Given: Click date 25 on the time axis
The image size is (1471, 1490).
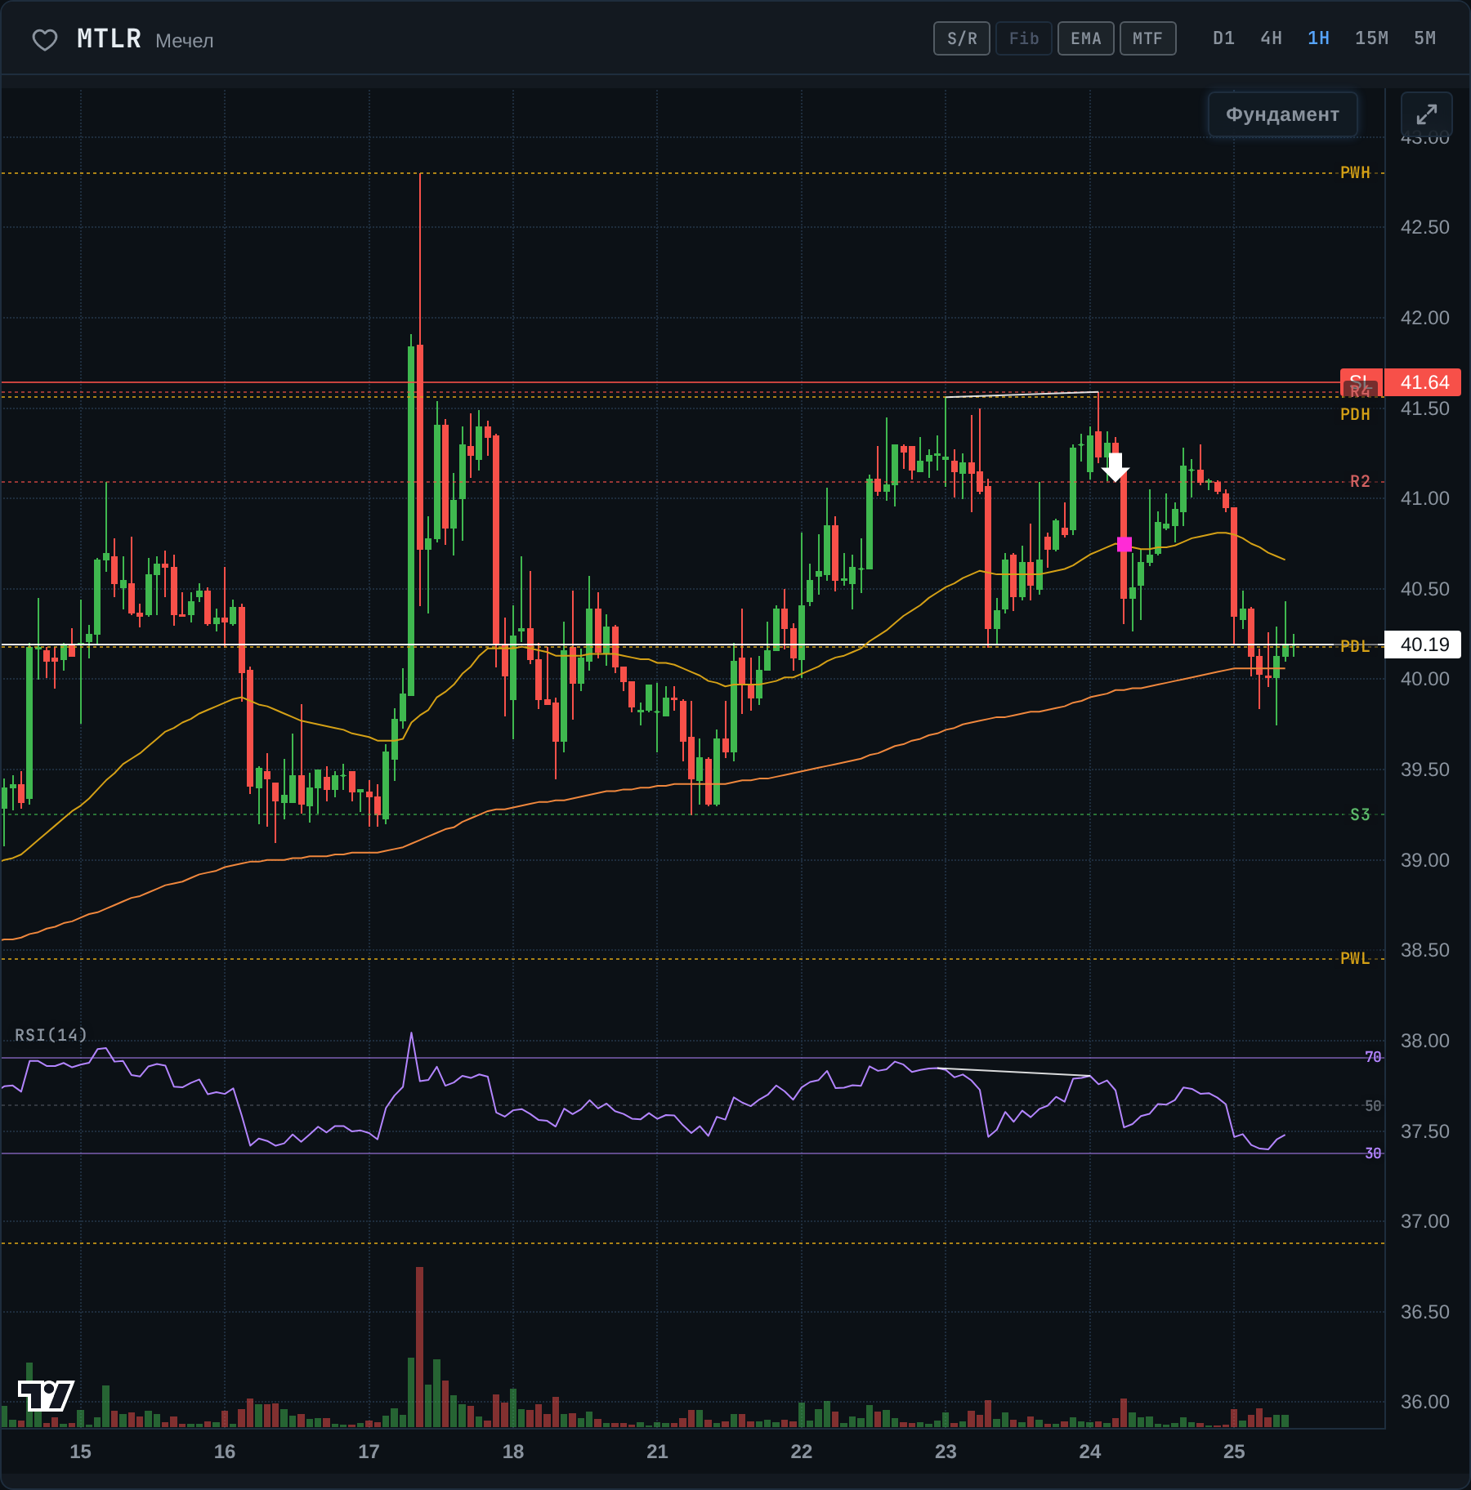Looking at the screenshot, I should click(1234, 1452).
